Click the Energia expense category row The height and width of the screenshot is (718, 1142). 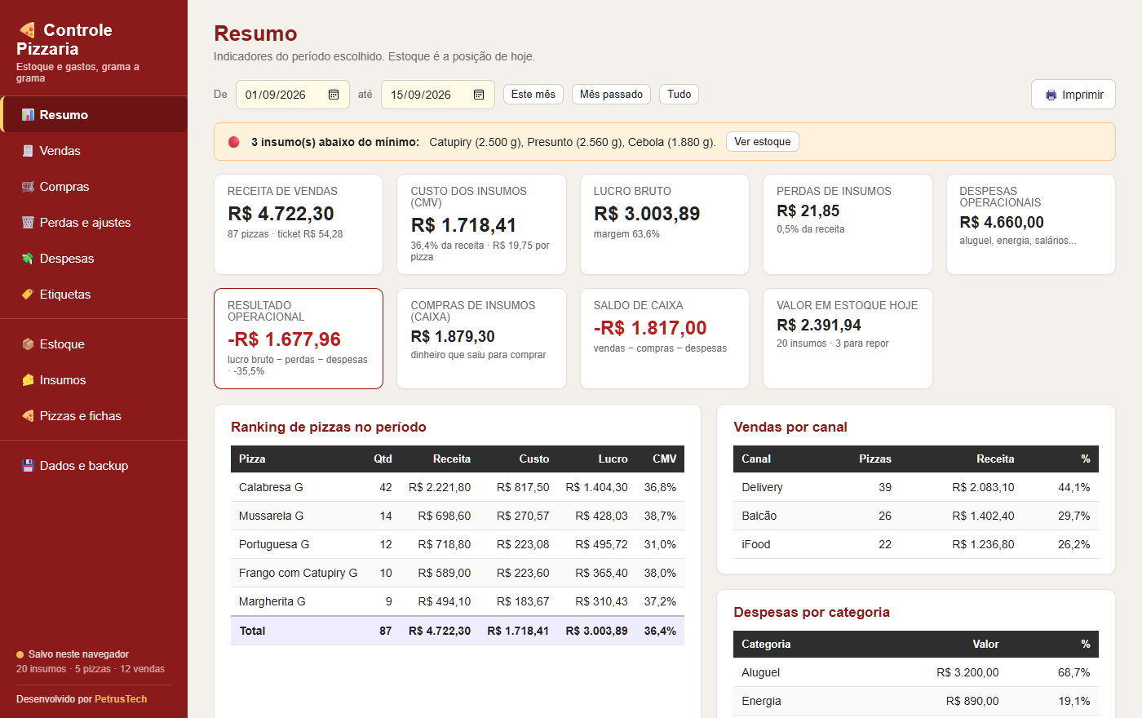pyautogui.click(x=916, y=701)
